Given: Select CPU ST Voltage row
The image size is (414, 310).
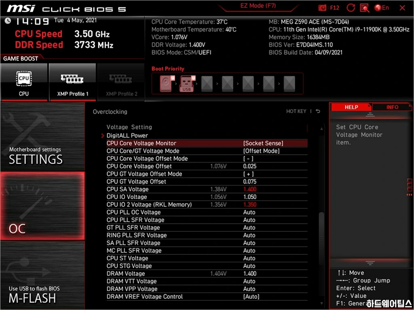Looking at the screenshot, I should pyautogui.click(x=207, y=258).
